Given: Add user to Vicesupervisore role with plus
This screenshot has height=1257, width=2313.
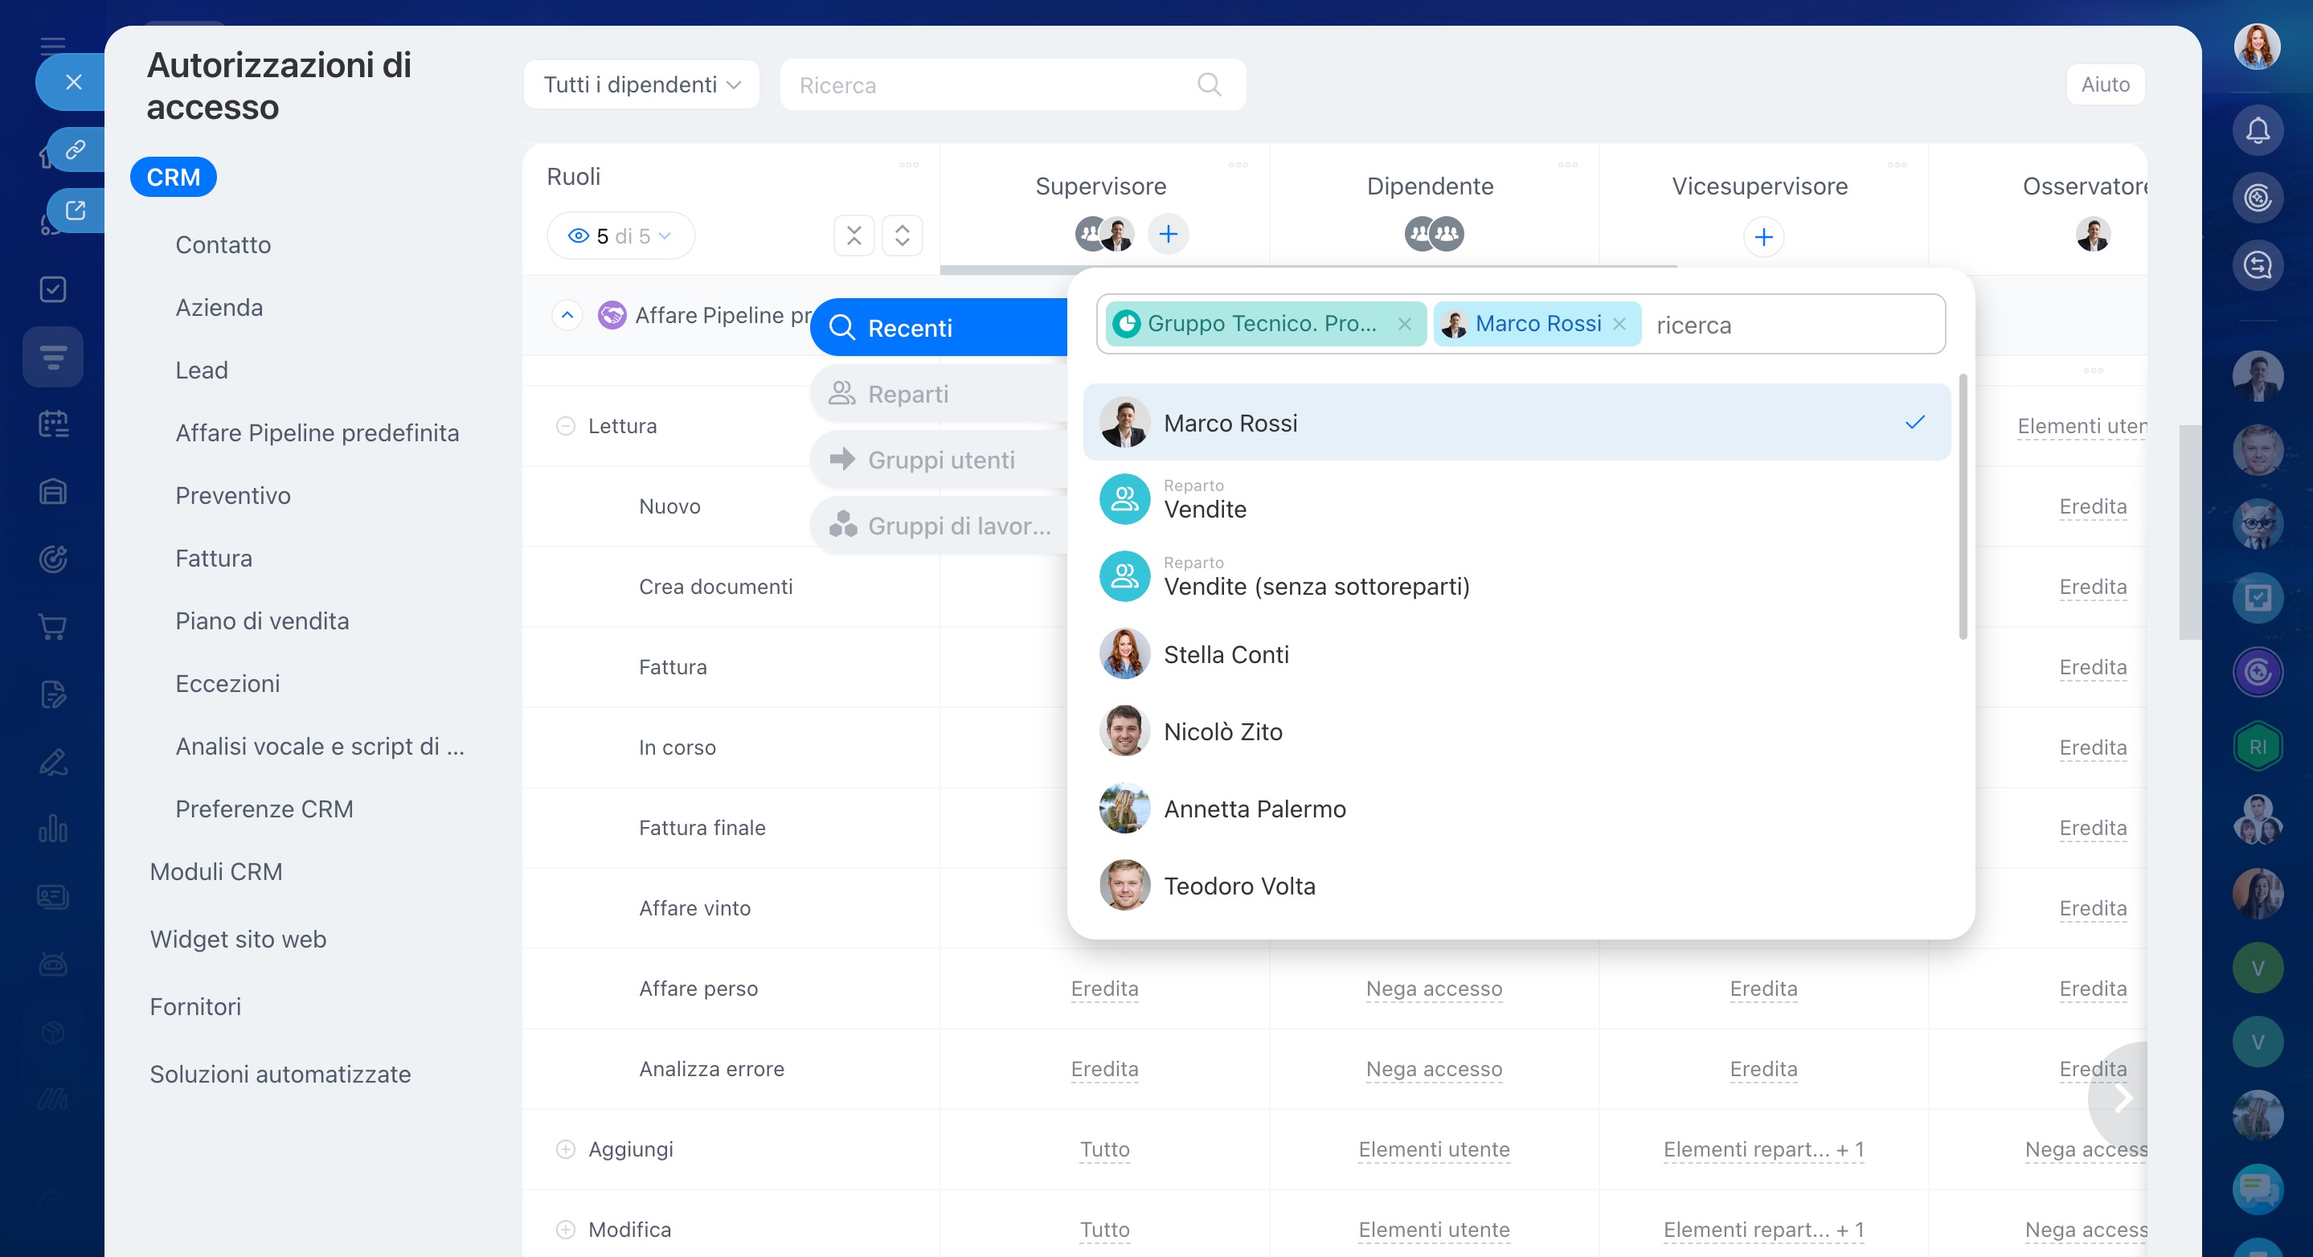Looking at the screenshot, I should click(x=1762, y=237).
